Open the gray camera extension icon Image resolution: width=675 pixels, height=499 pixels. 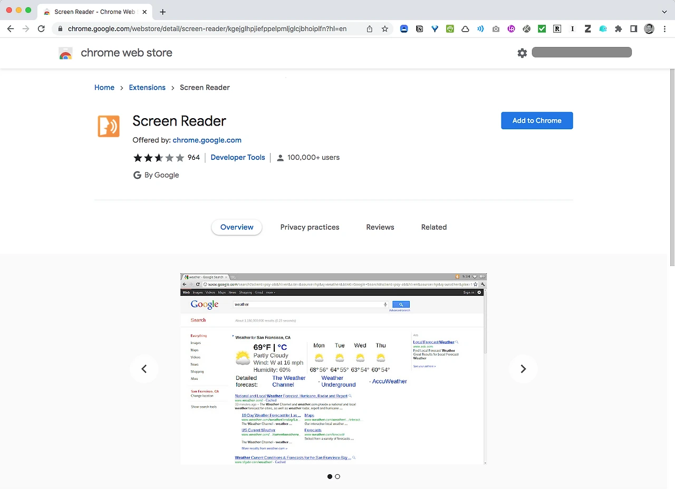click(x=496, y=29)
